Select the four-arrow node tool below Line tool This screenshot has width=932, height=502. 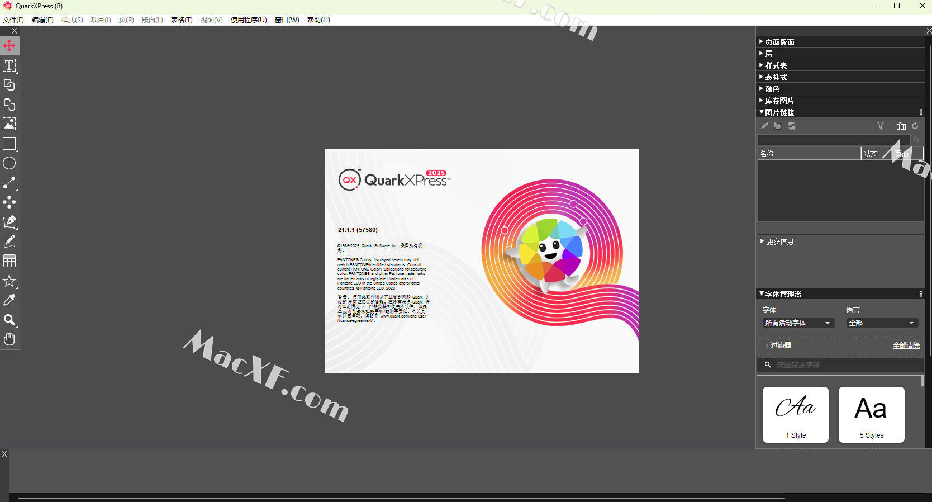9,202
